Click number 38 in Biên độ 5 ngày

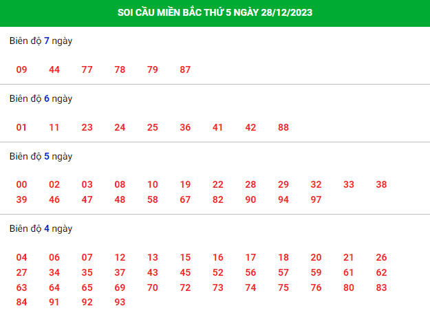(381, 184)
